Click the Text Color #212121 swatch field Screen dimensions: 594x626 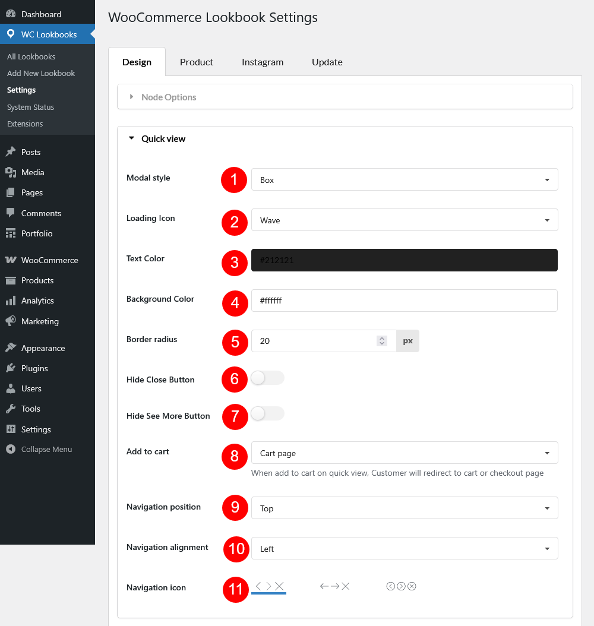[405, 260]
